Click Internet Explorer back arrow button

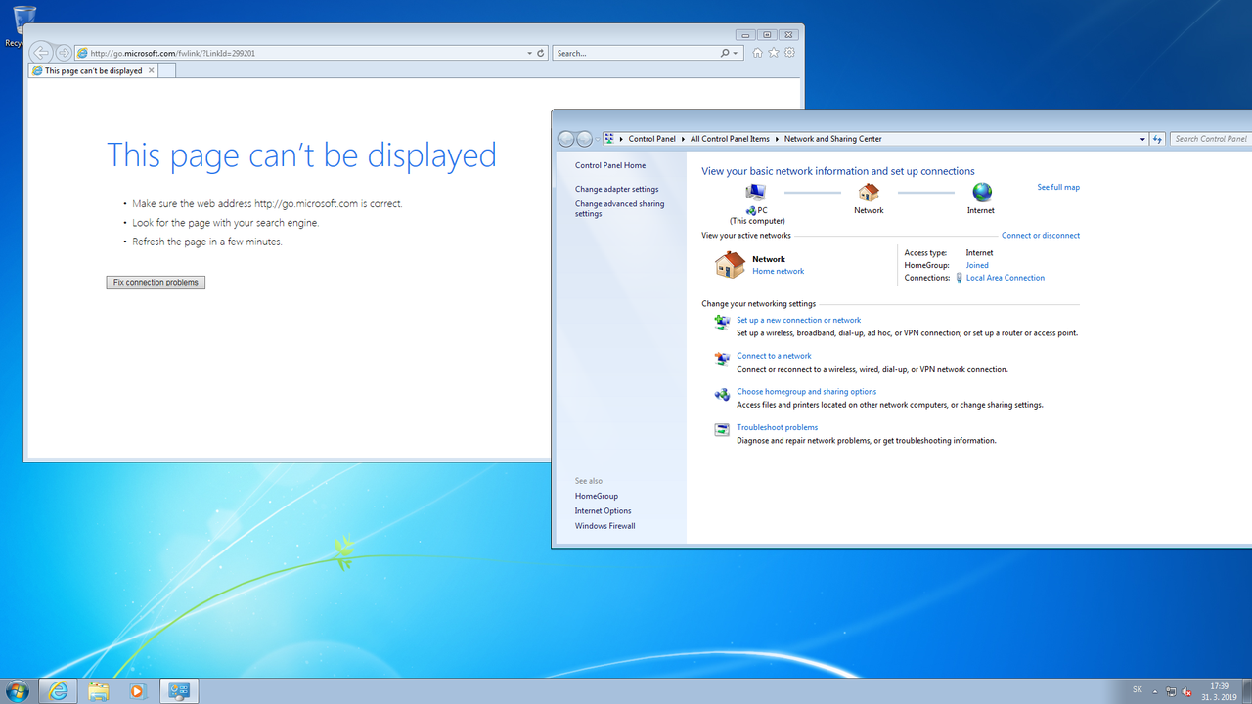tap(41, 53)
